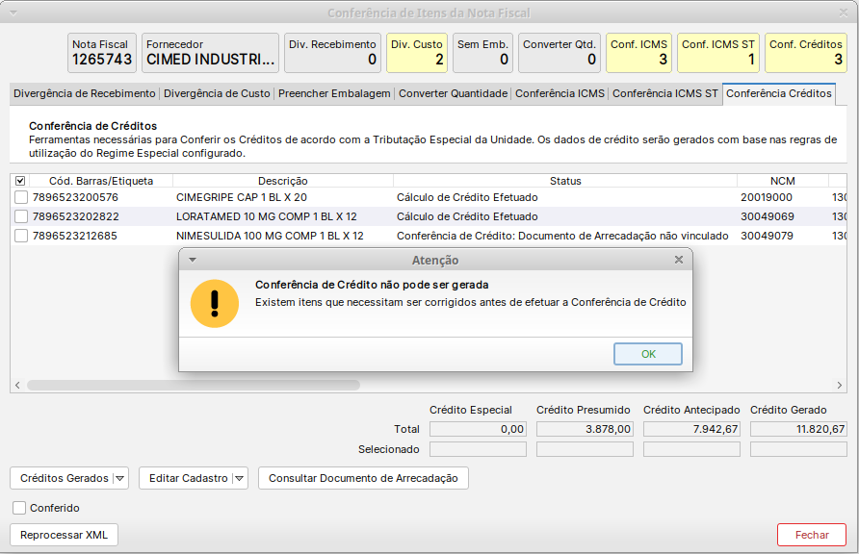Check the CIMEGRIPE CAP 1 BL X 20 row

coord(20,197)
